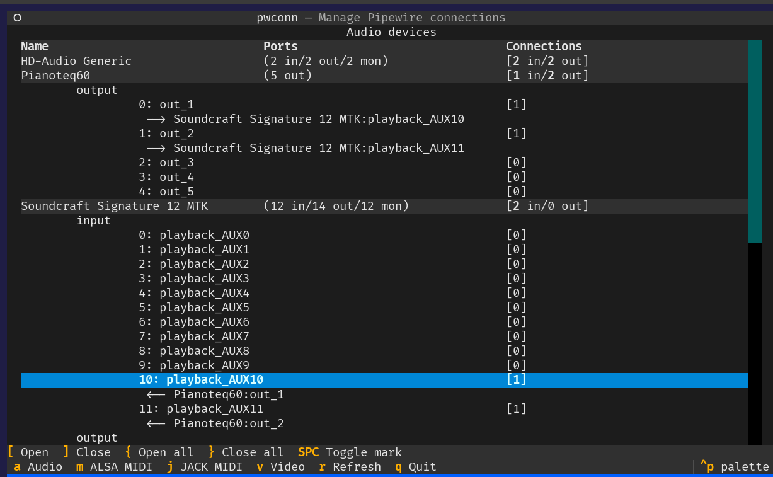Select port 2: out_3
773x477 pixels.
tap(384, 163)
